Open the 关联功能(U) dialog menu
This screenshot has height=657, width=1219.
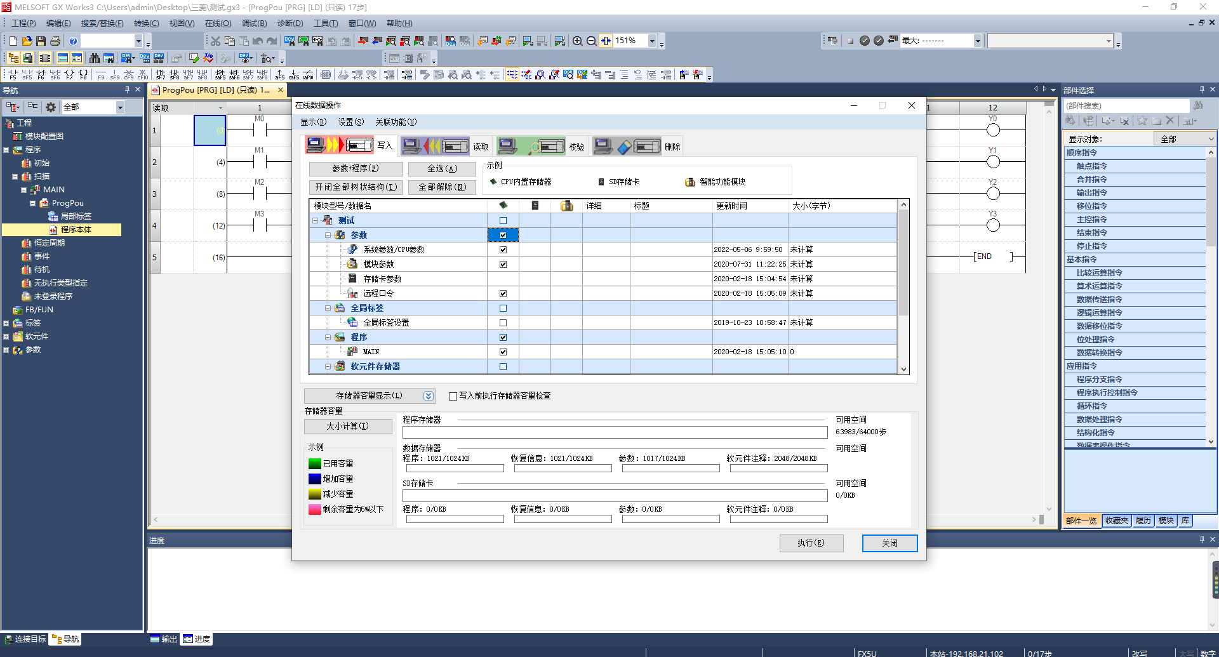coord(396,122)
